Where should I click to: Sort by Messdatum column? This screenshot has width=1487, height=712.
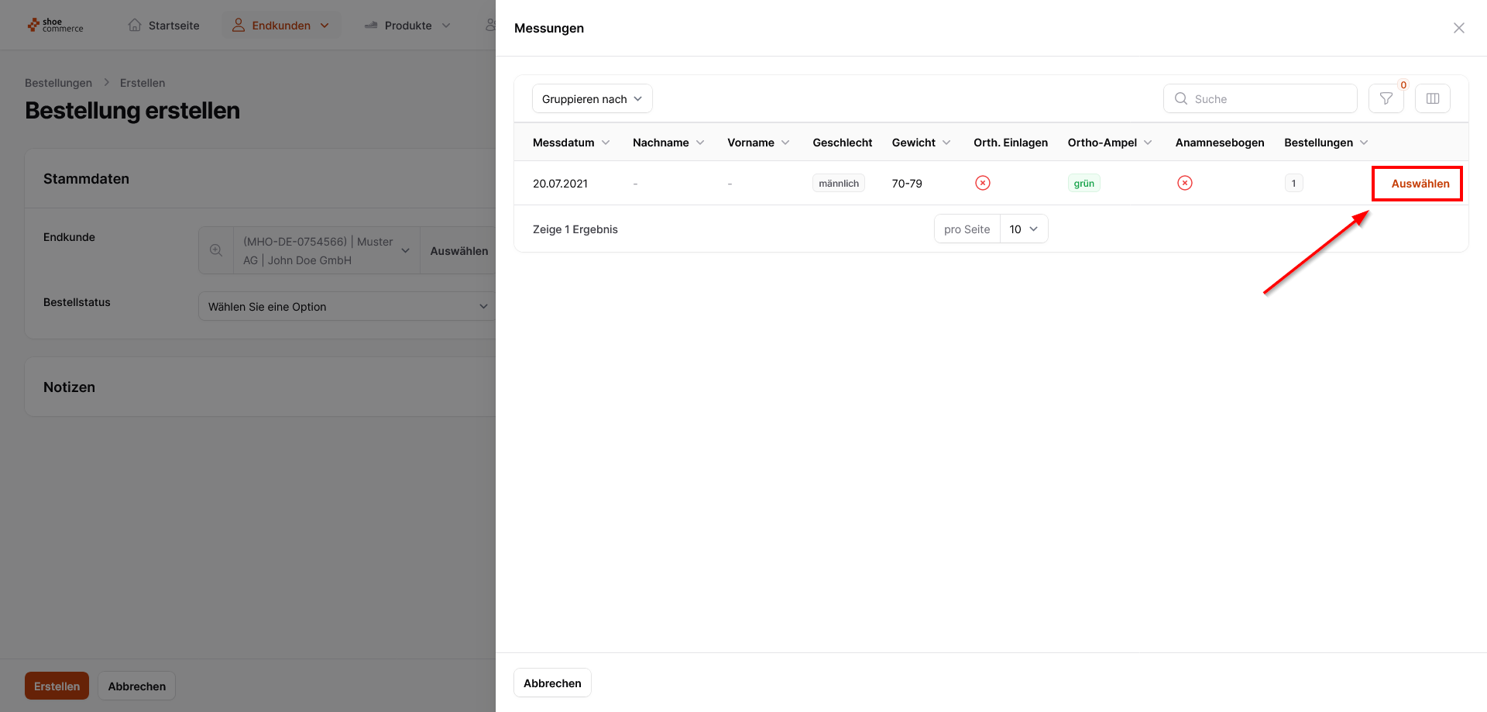[x=572, y=143]
